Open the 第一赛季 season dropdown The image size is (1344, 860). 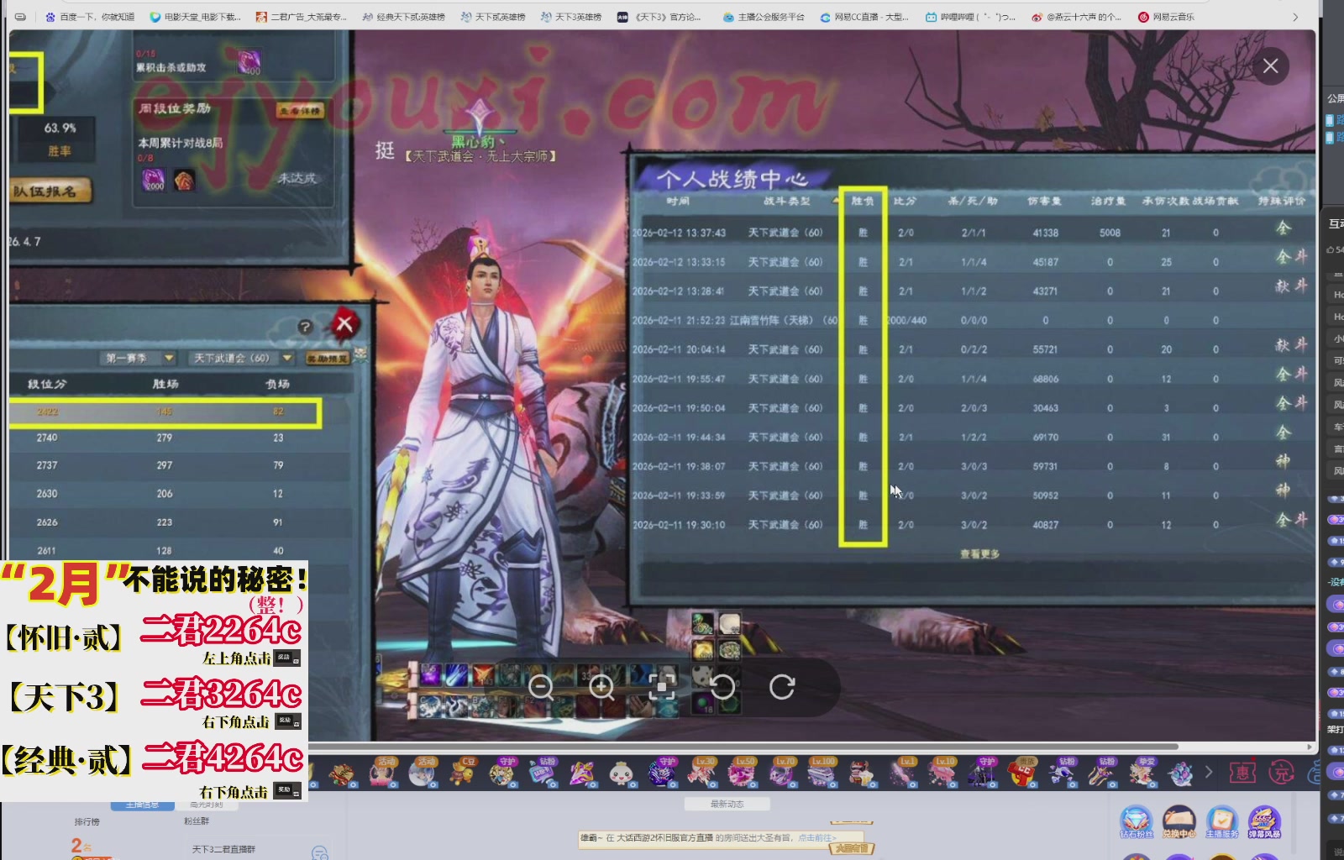139,357
